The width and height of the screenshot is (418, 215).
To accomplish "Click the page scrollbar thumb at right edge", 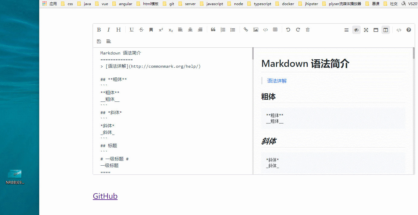I will pyautogui.click(x=414, y=53).
